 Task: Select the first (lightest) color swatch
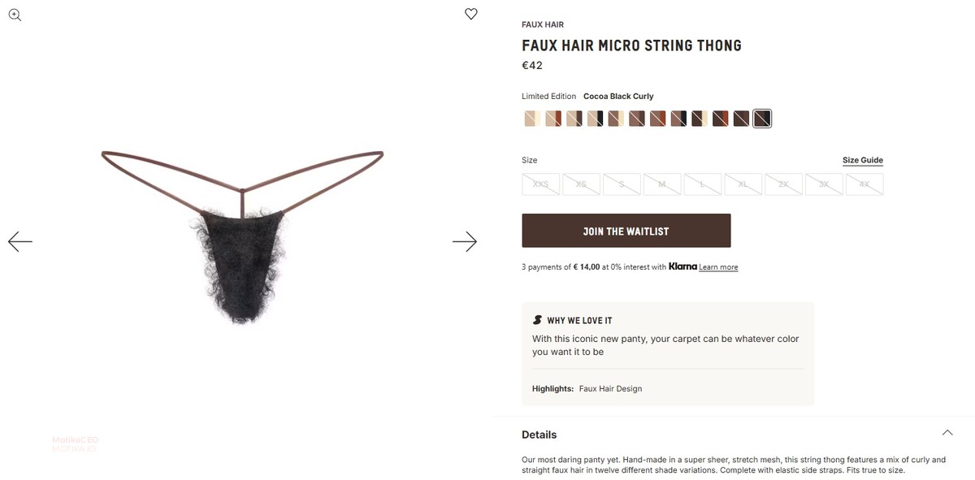(x=532, y=119)
